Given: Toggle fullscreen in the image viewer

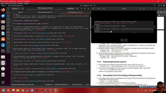Looking at the screenshot, I should [x=140, y=9].
